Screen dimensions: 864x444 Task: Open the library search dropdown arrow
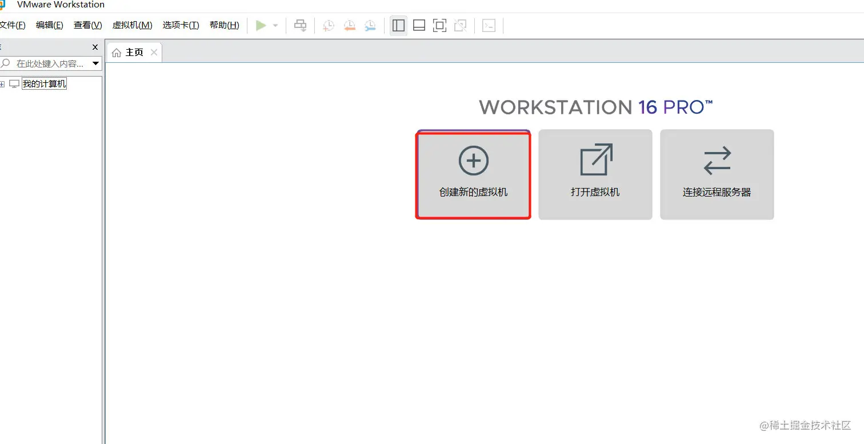(x=95, y=63)
